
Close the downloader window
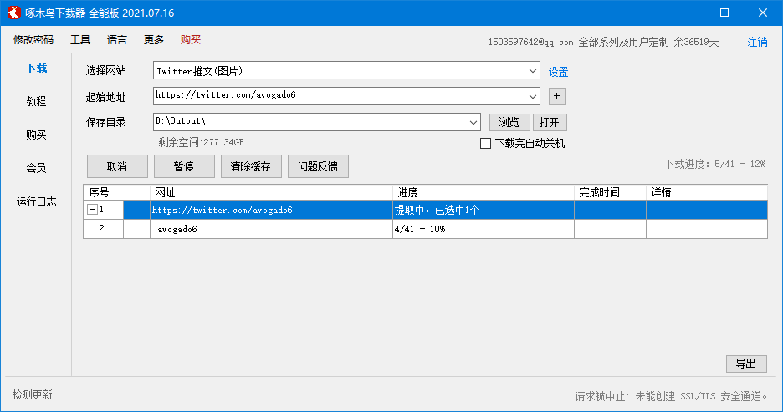pos(763,13)
